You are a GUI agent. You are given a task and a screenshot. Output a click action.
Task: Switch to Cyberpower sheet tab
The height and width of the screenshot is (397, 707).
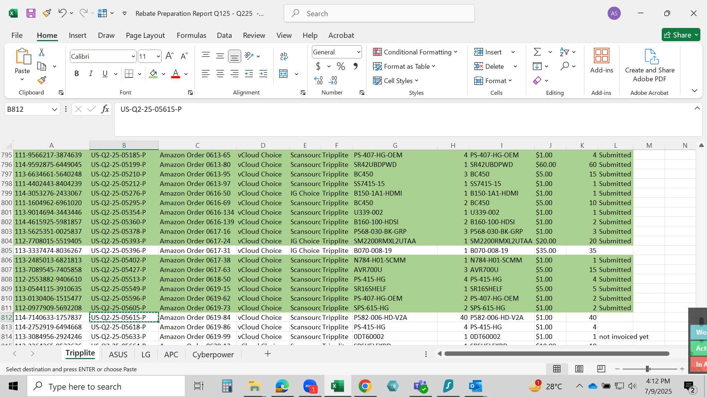213,354
